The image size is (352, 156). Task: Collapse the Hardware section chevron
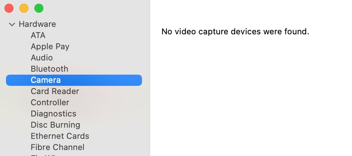click(12, 24)
